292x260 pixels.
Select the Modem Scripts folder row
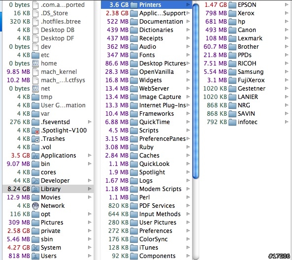(x=147, y=189)
